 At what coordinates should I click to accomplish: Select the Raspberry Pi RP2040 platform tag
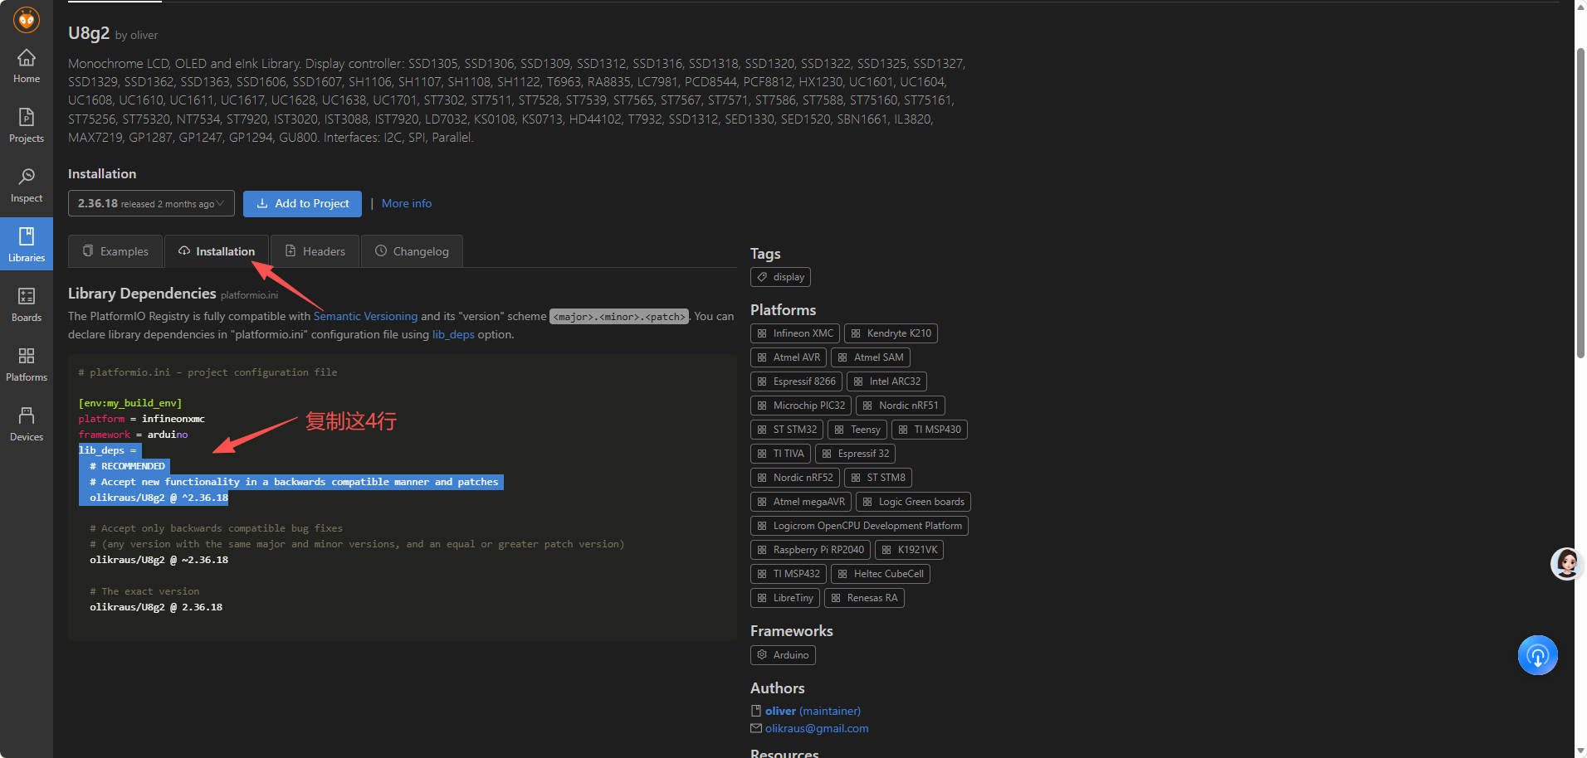pyautogui.click(x=810, y=550)
